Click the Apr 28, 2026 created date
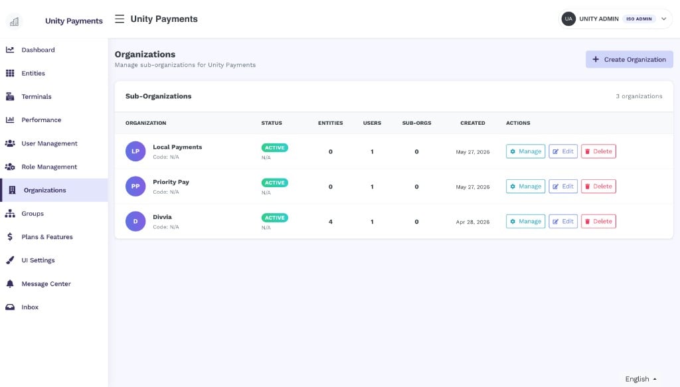The width and height of the screenshot is (680, 387). pos(473,222)
